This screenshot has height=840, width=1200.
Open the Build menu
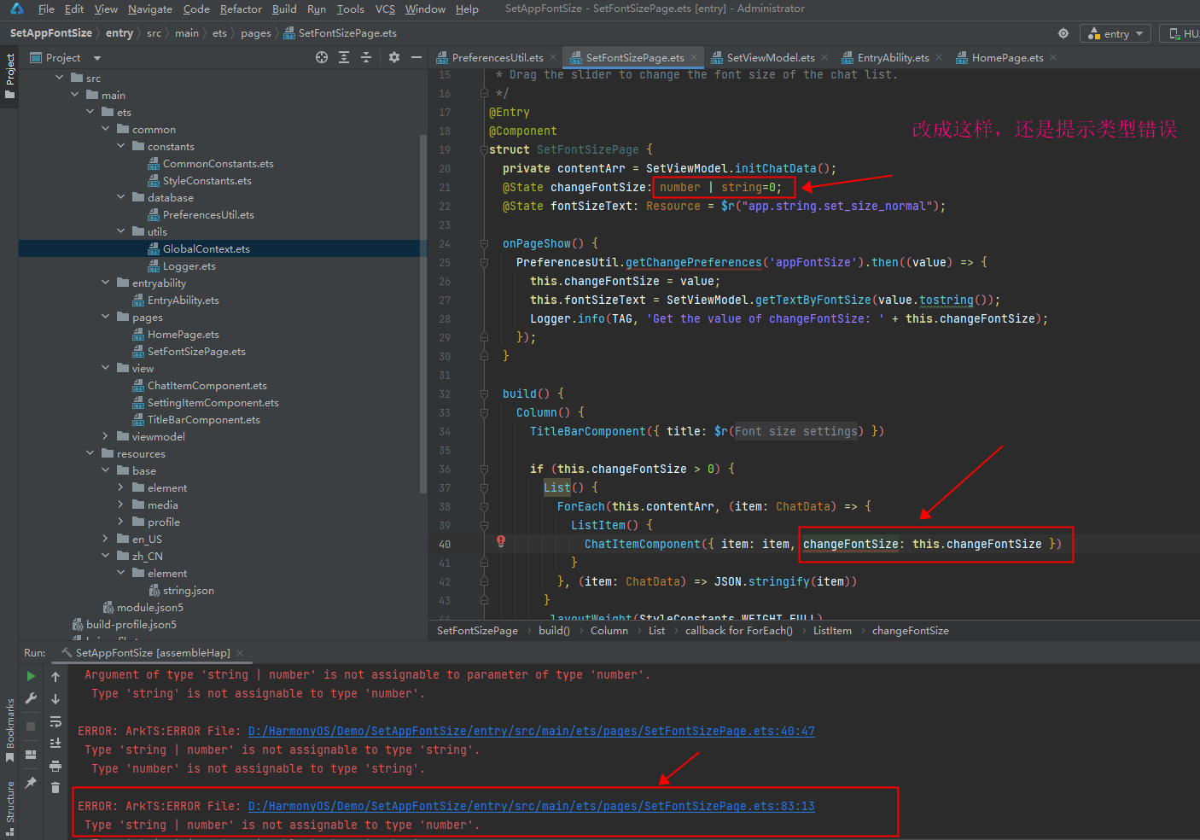pos(284,9)
